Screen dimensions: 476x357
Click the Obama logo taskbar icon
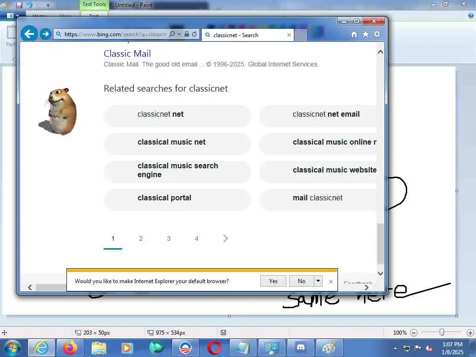pyautogui.click(x=185, y=348)
